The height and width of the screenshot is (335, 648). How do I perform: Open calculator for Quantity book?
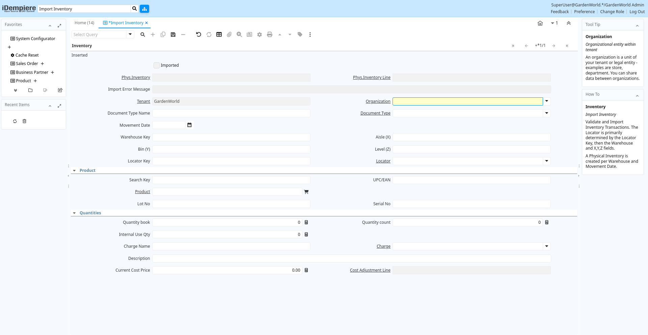(306, 222)
